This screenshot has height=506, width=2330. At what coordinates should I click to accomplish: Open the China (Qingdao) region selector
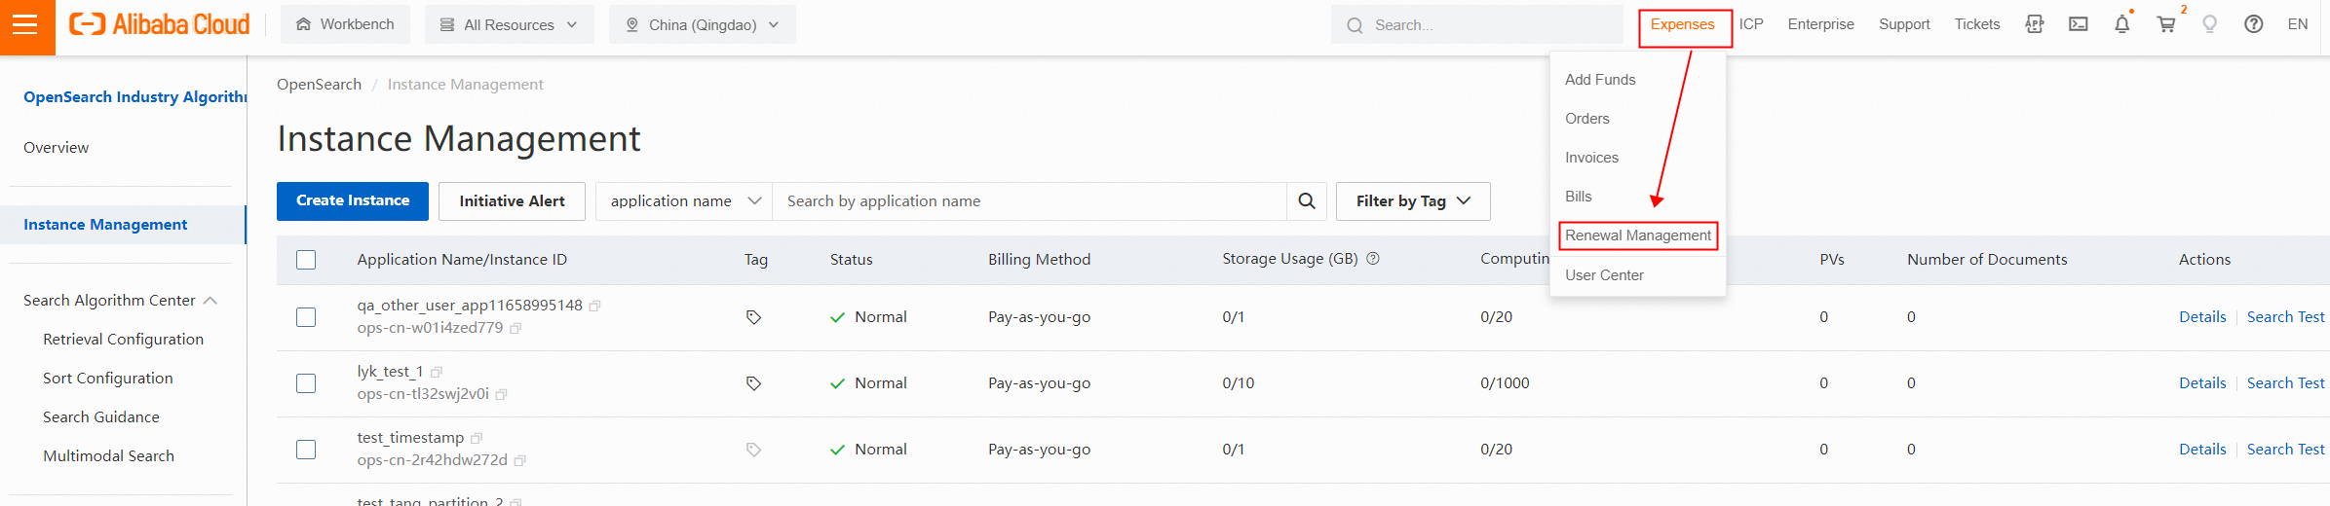702,24
